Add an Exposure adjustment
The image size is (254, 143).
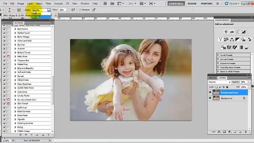pos(243,32)
